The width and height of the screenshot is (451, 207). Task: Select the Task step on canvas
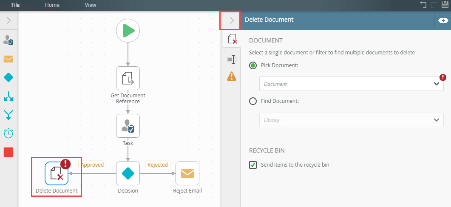(x=128, y=126)
